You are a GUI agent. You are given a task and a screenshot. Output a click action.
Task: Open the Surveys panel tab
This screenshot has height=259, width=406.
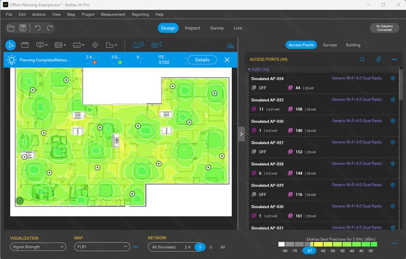(x=330, y=45)
